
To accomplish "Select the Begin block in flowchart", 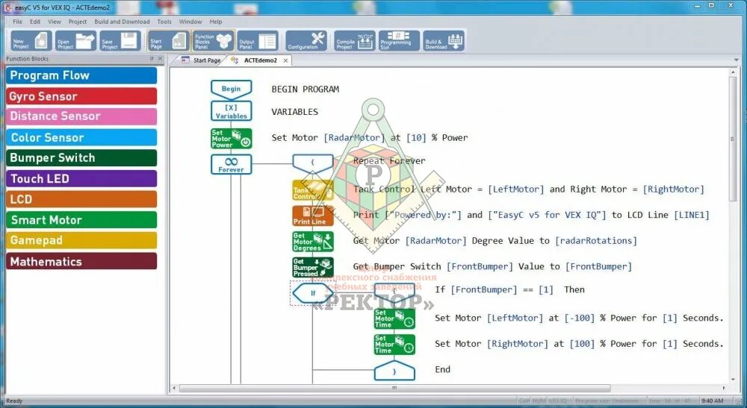I will [231, 89].
